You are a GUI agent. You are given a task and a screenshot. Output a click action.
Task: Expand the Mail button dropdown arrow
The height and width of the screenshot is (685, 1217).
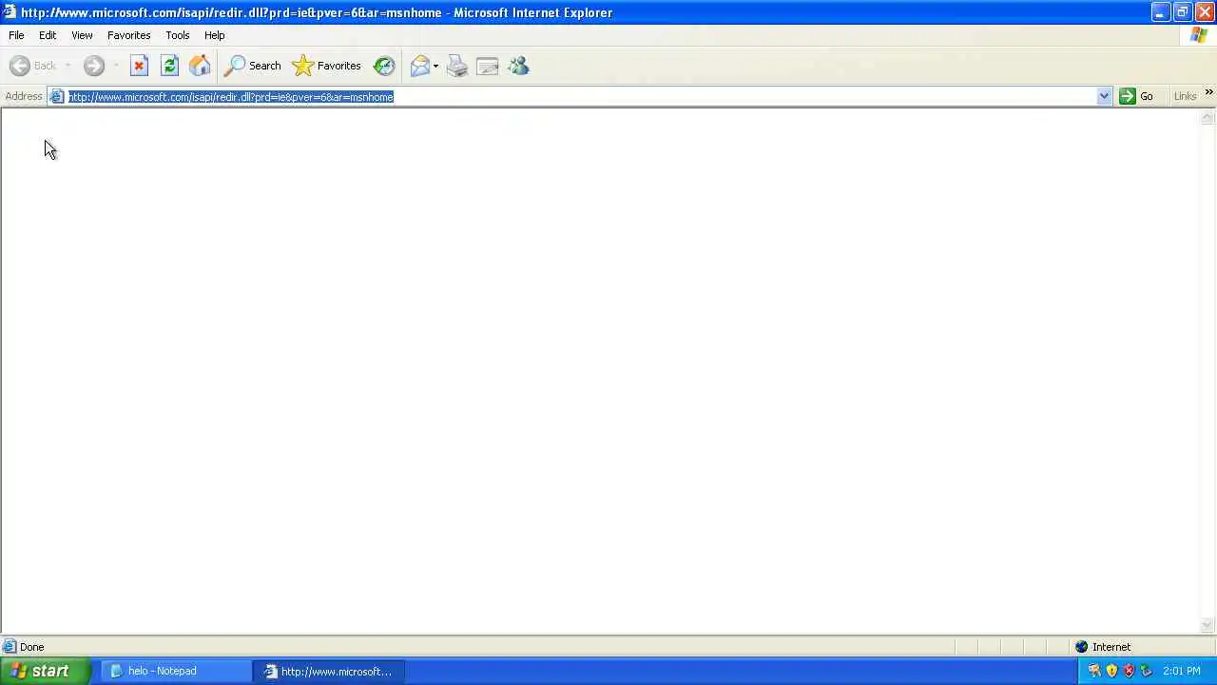[x=435, y=67]
